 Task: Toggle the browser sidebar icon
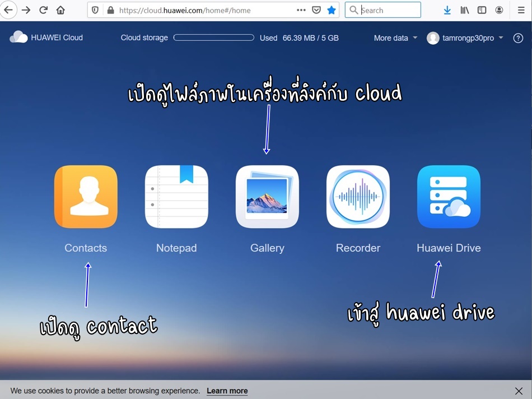482,10
